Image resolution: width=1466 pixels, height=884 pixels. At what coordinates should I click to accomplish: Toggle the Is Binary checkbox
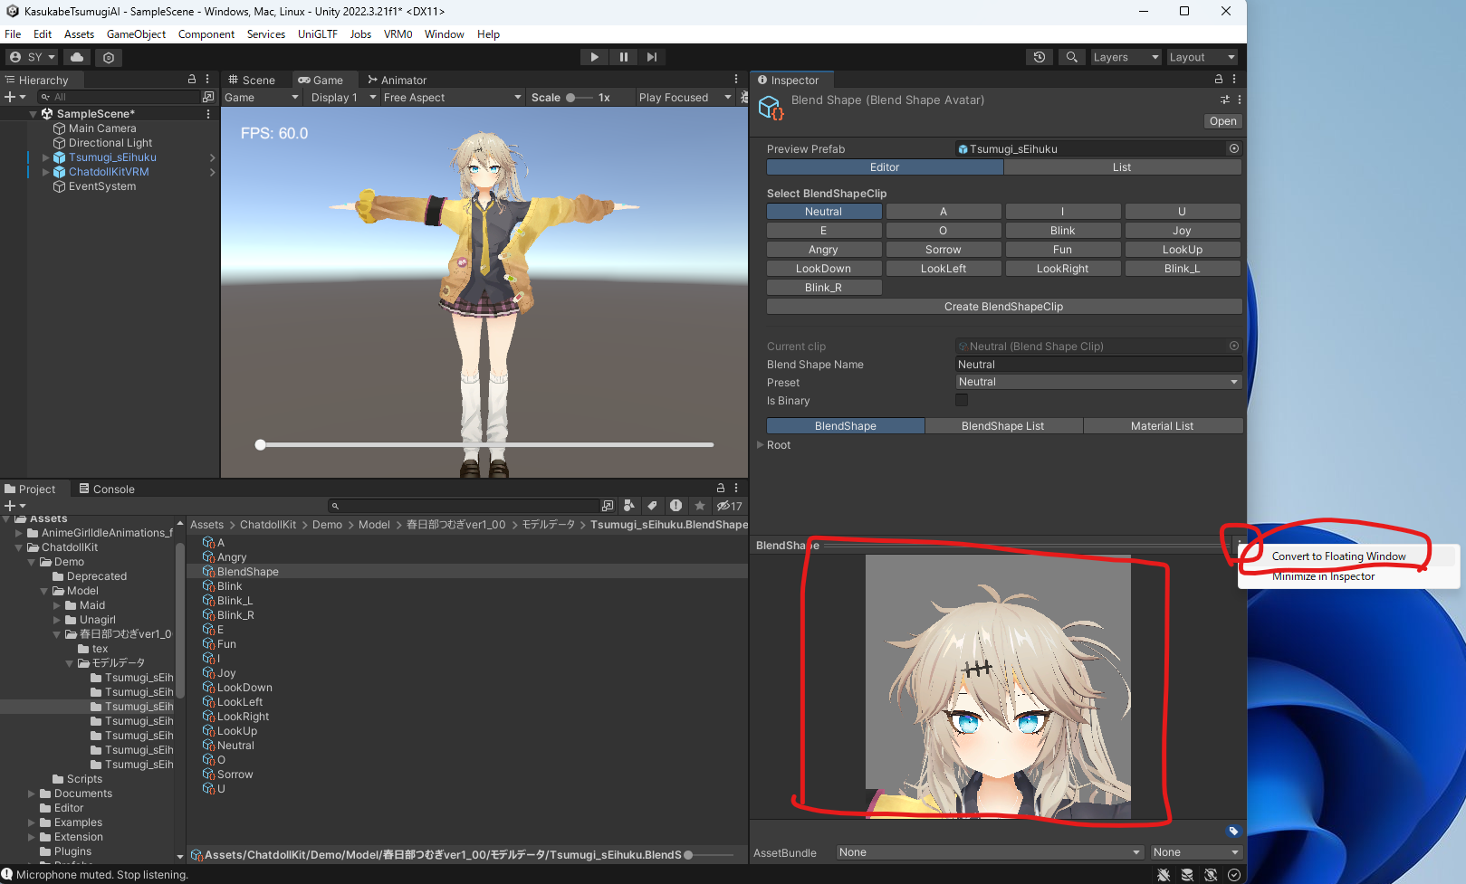pyautogui.click(x=962, y=400)
